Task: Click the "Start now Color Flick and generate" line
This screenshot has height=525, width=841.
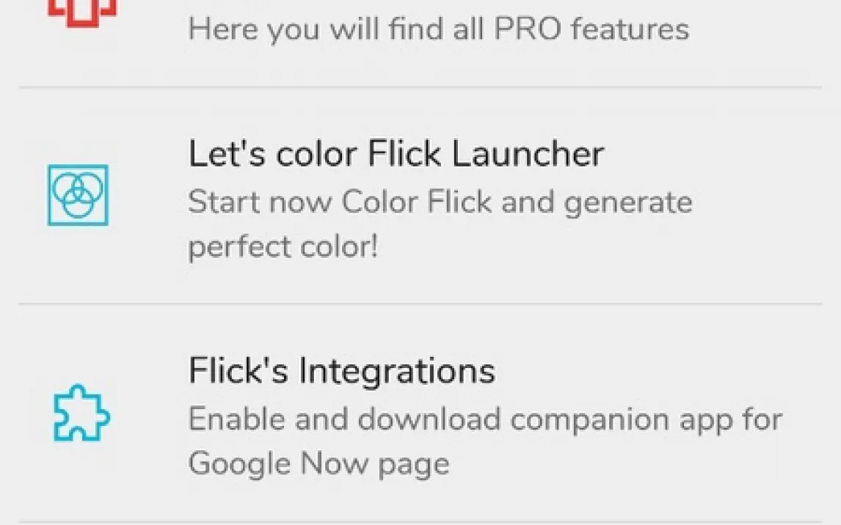Action: coord(440,202)
